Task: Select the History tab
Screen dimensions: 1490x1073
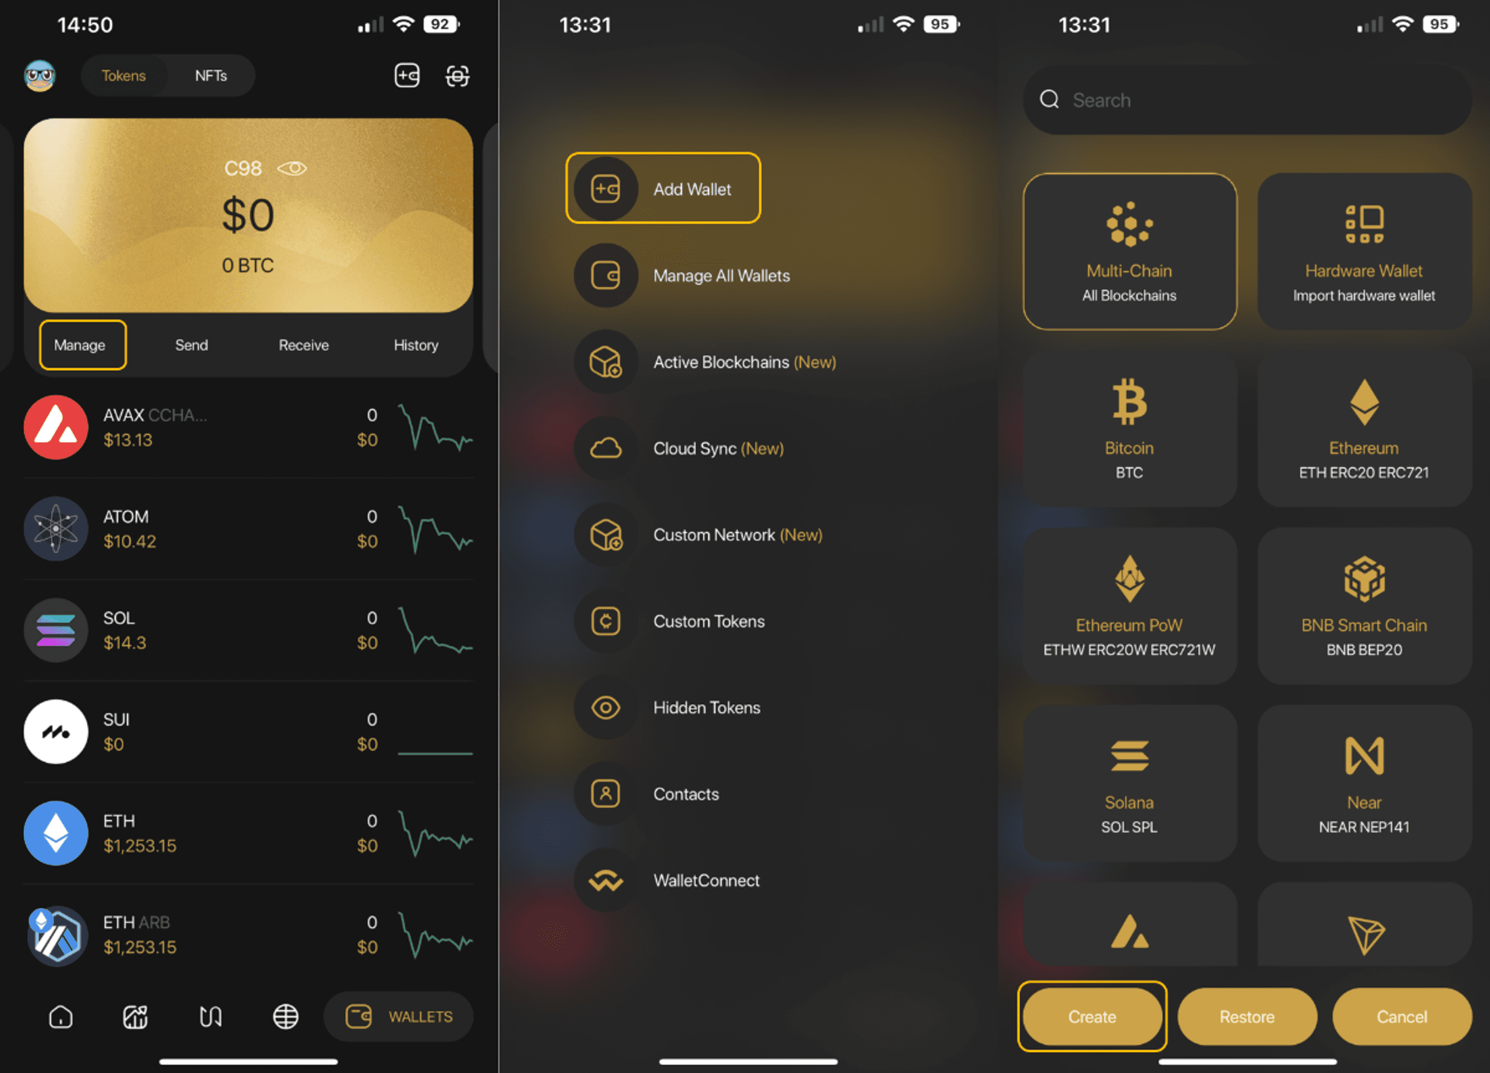Action: click(414, 343)
